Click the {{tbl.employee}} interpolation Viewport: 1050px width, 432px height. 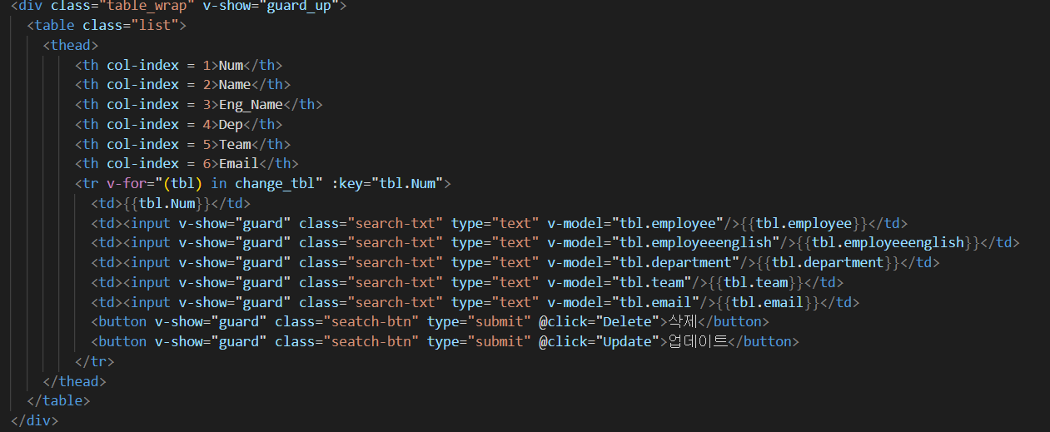[804, 223]
